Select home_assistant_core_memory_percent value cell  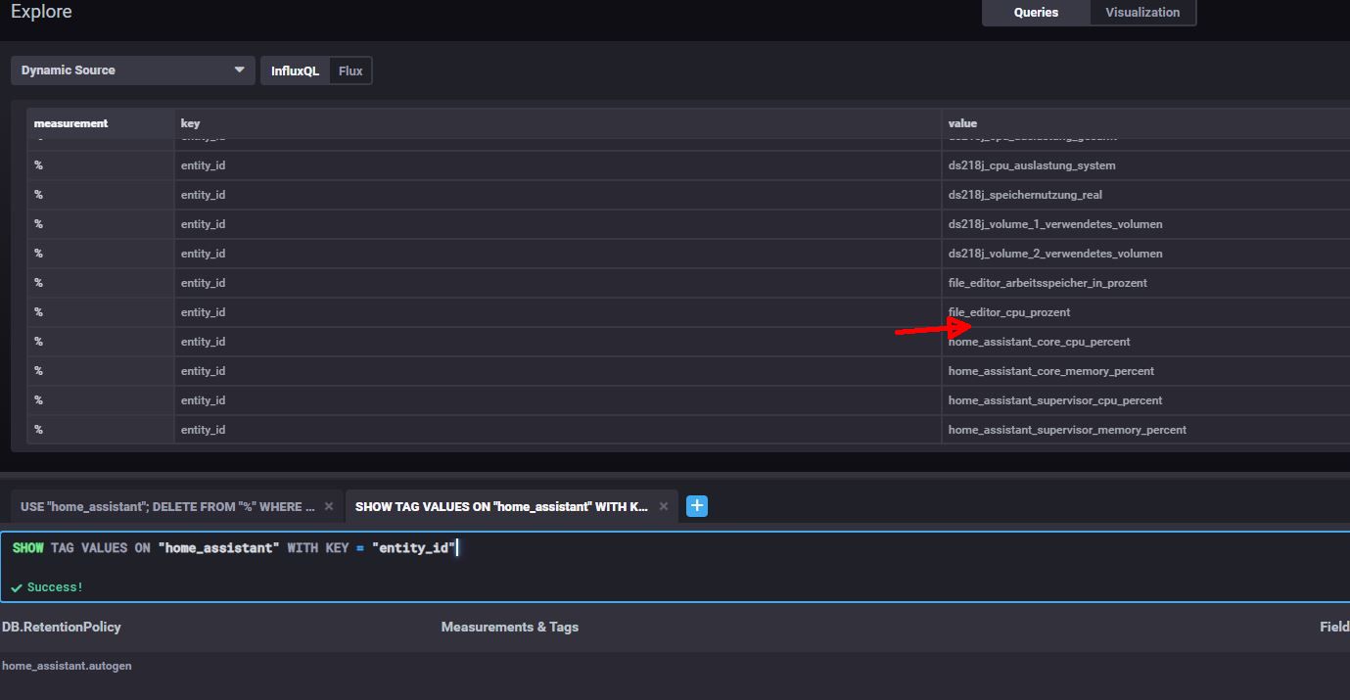1145,371
